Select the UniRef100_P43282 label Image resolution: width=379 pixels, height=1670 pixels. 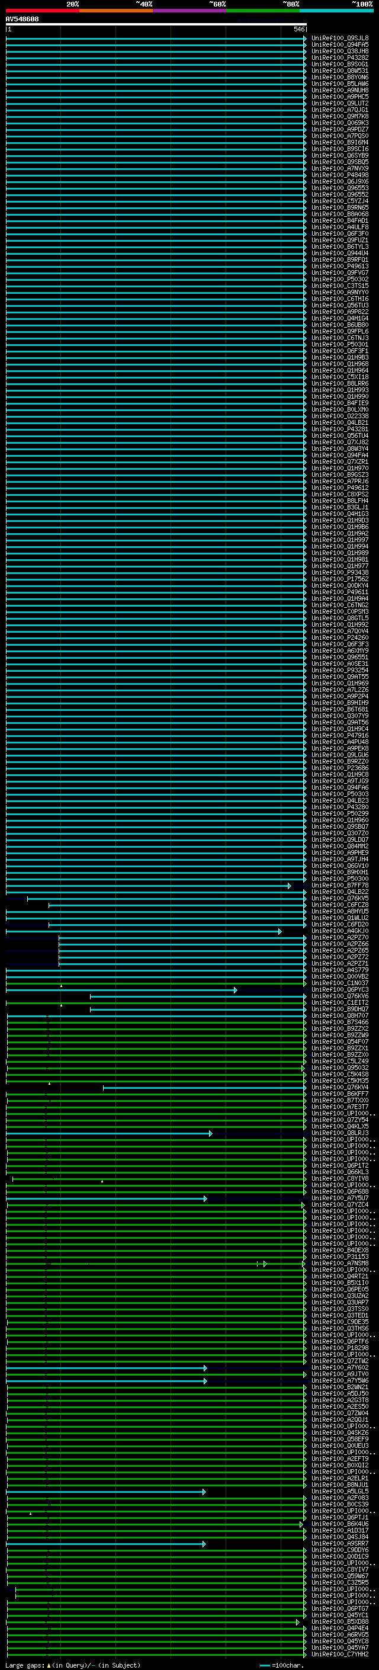pos(339,57)
